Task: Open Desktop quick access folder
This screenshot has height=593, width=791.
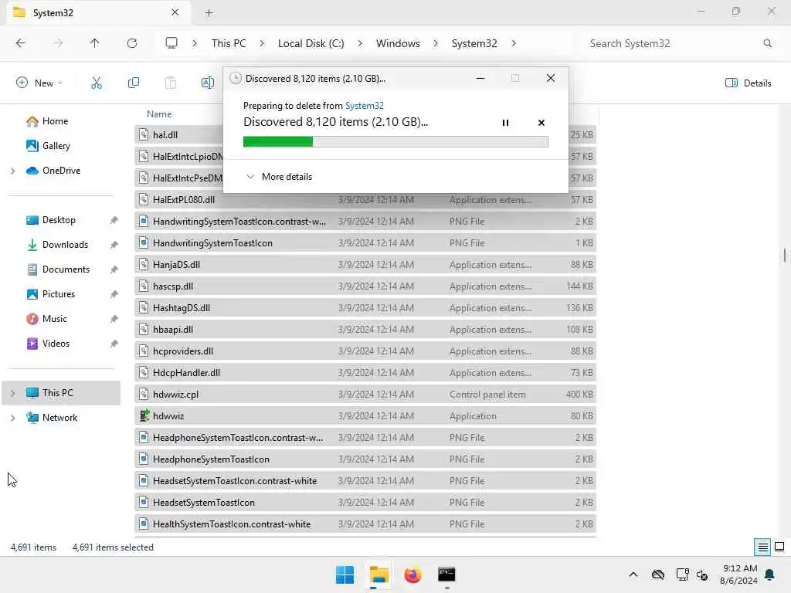Action: (x=59, y=220)
